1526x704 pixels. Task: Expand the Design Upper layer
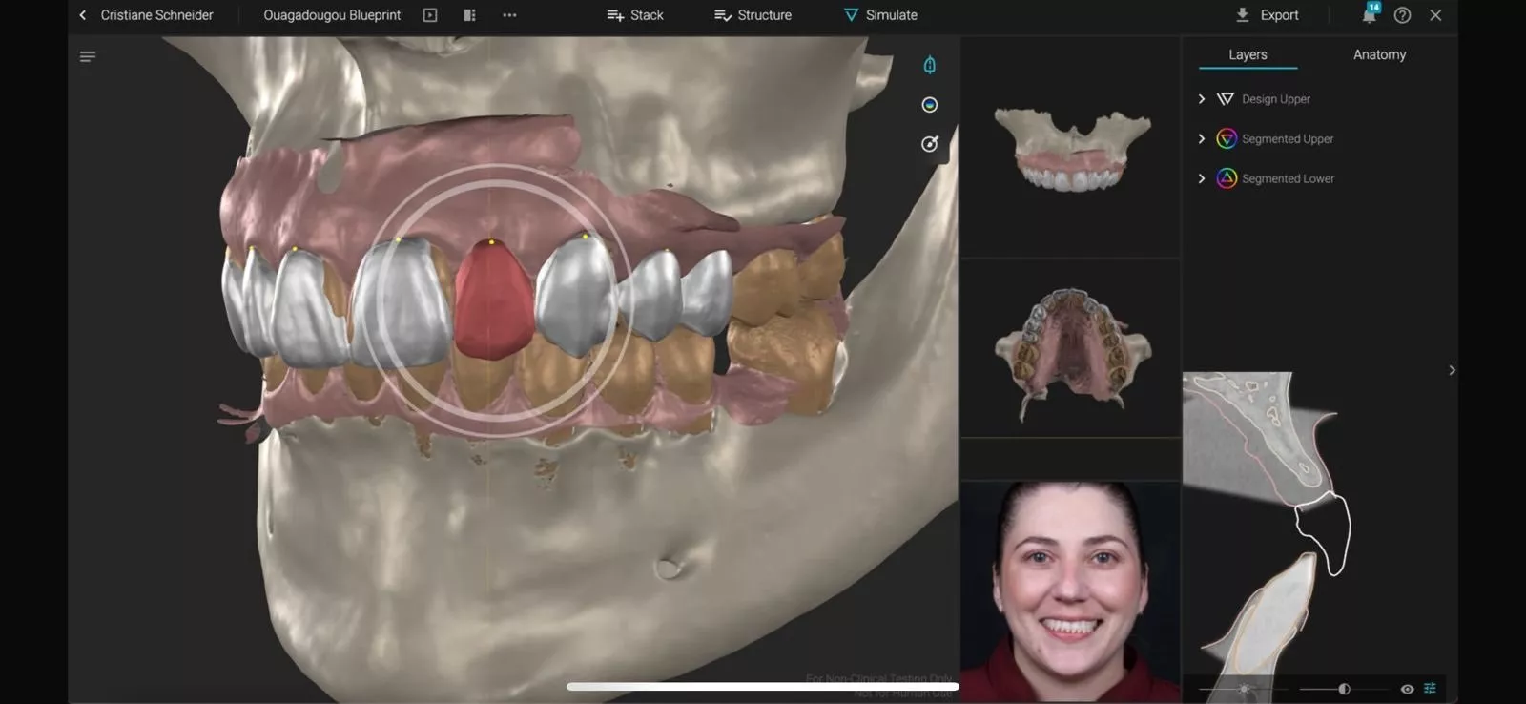(x=1202, y=99)
